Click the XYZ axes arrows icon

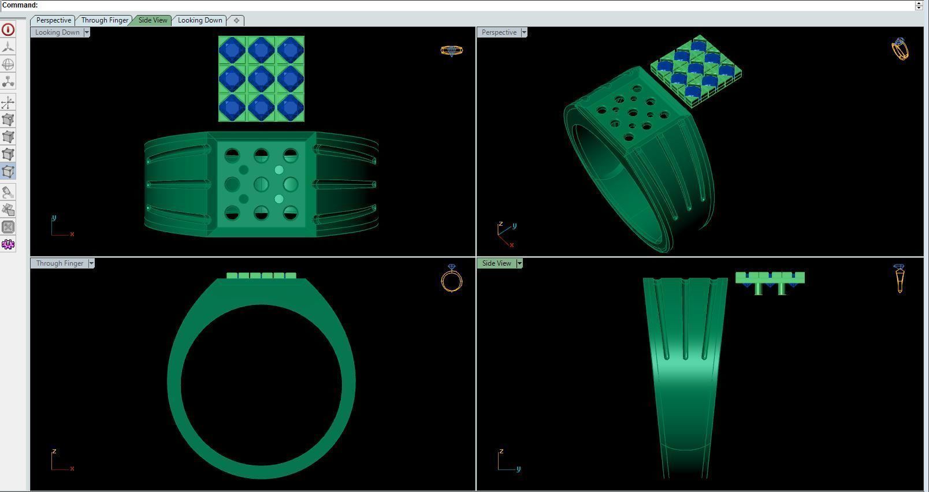pyautogui.click(x=8, y=103)
